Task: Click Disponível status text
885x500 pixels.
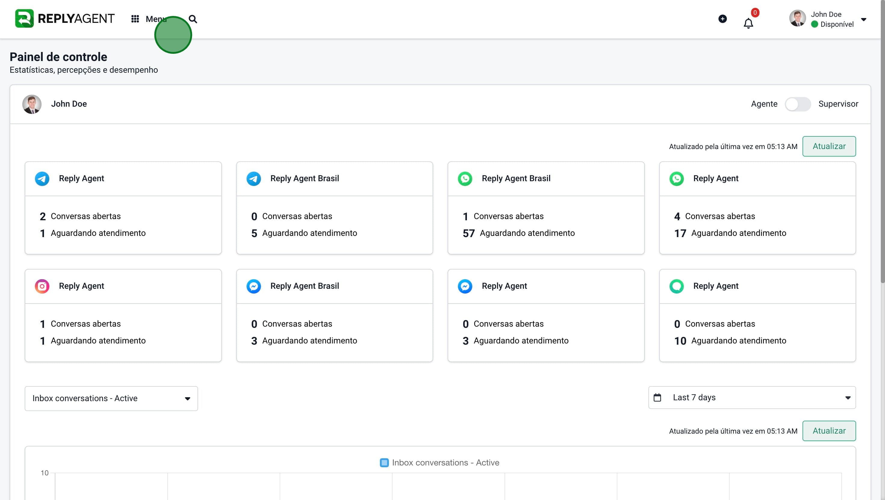Action: pos(837,24)
